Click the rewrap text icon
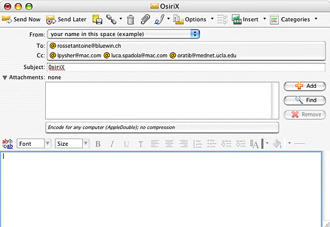Image resolution: width=330 pixels, height=227 pixels. [x=222, y=20]
